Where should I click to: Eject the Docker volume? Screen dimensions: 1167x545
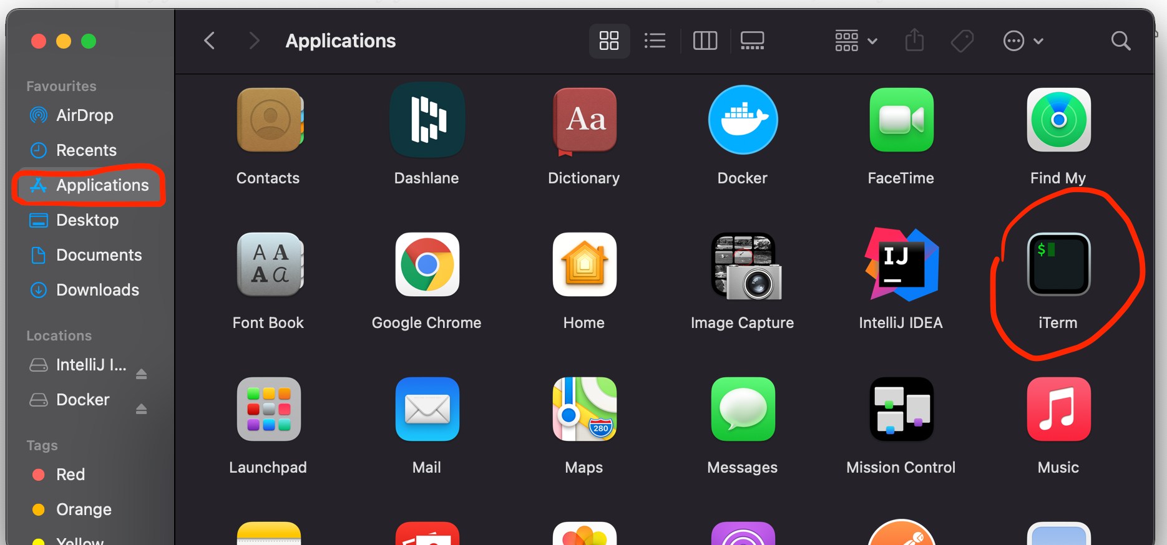[142, 408]
